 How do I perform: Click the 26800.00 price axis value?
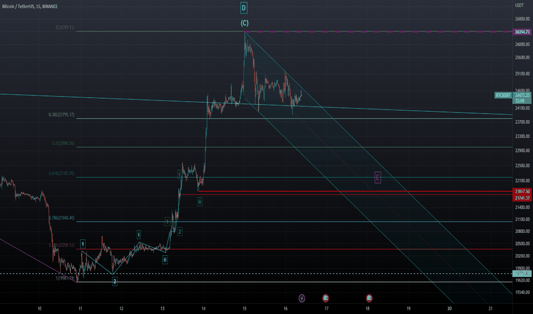pos(523,19)
